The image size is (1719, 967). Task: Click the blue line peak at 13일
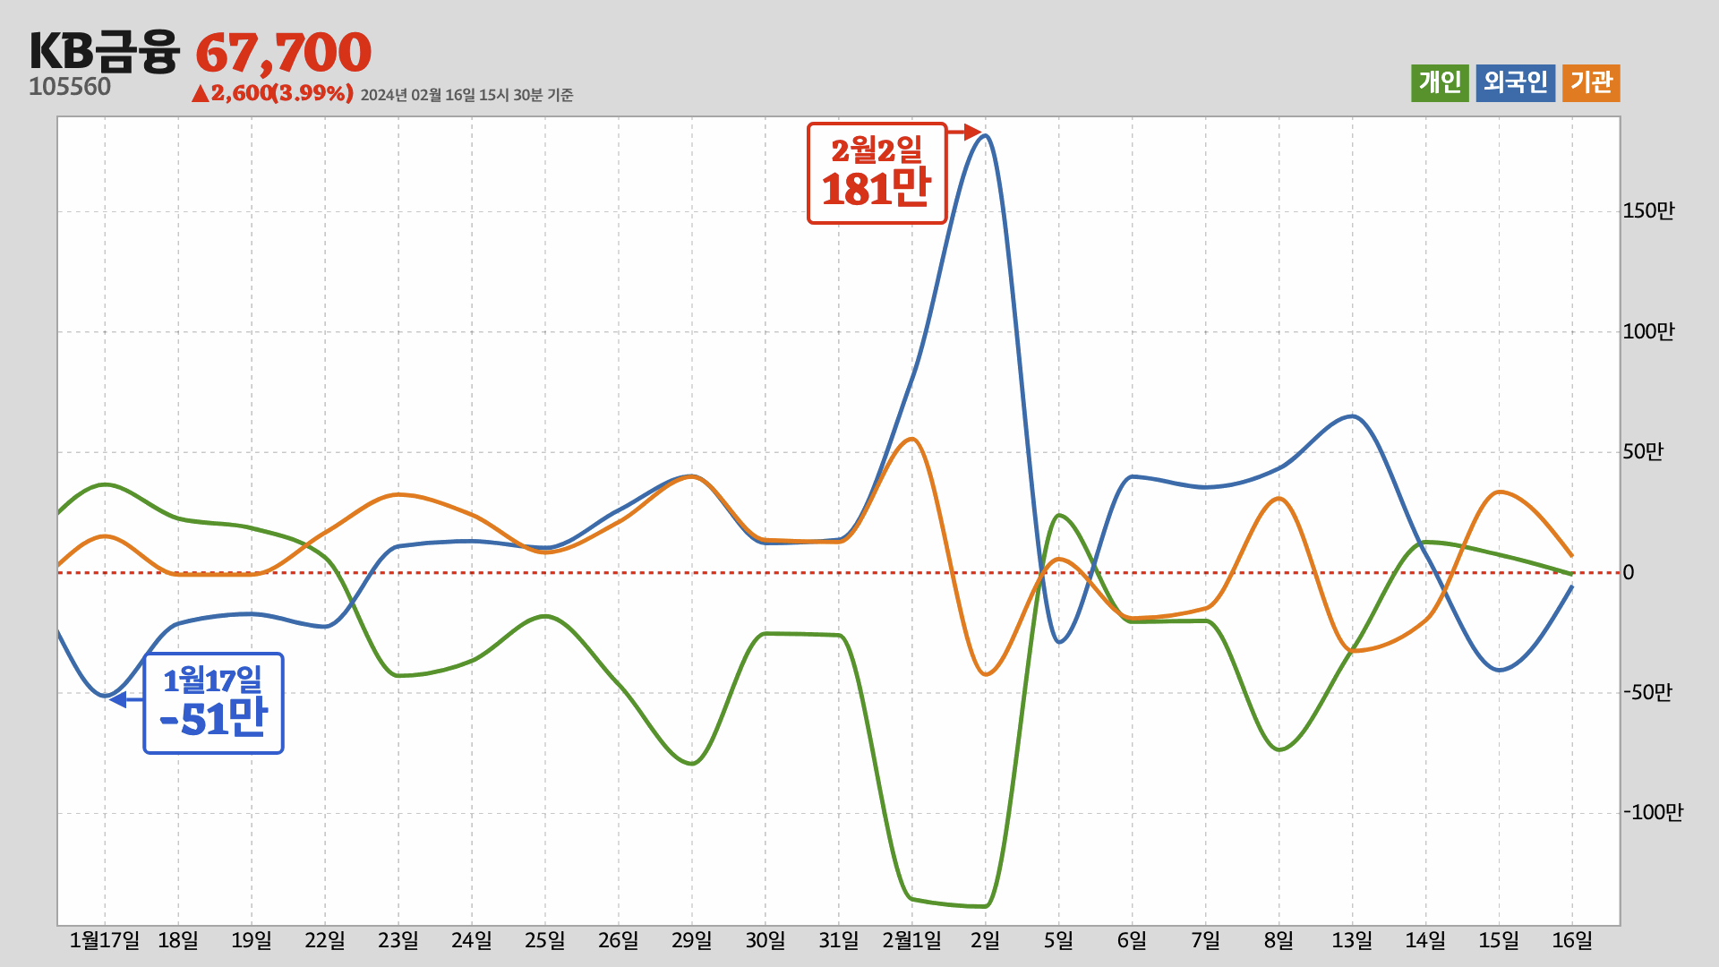pos(1353,415)
